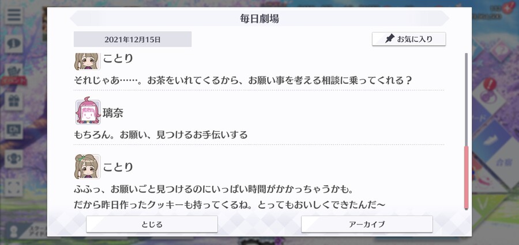Click the 璃奈 speaker name

pyautogui.click(x=113, y=113)
